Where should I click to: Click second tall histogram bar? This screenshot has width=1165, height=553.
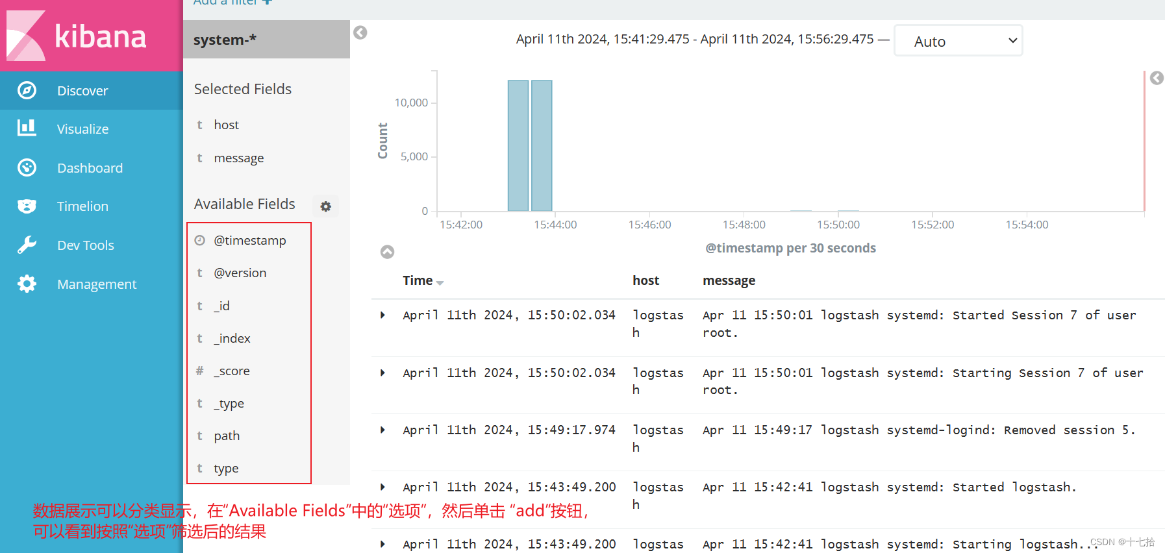click(x=542, y=145)
